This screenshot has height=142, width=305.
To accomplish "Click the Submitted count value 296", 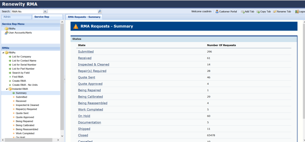I will pos(209,52).
